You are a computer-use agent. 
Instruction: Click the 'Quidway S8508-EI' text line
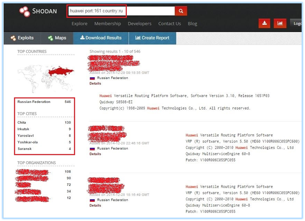pos(116,102)
